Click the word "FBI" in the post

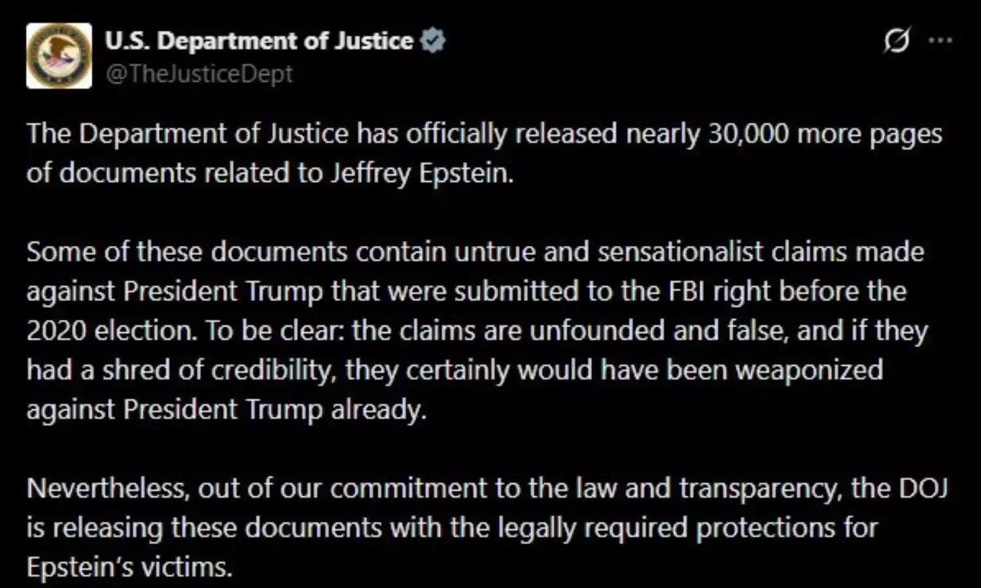tap(687, 291)
